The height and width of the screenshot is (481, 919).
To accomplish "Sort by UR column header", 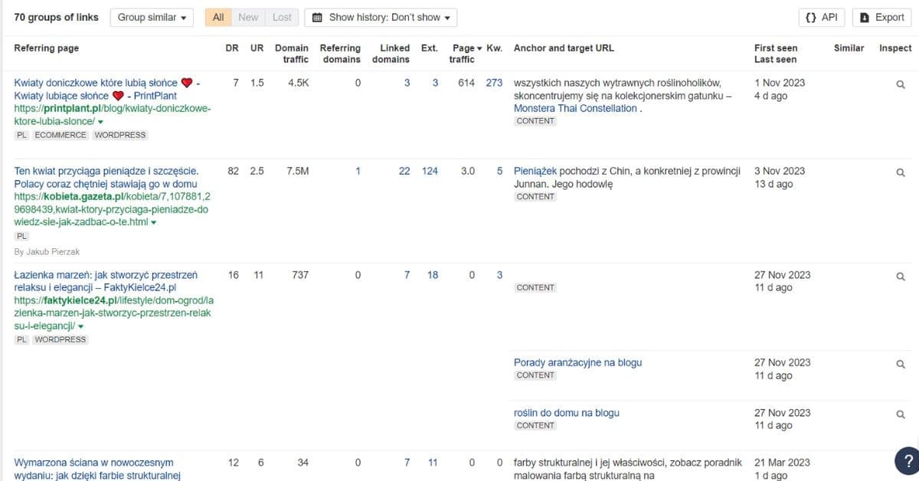I will click(257, 48).
